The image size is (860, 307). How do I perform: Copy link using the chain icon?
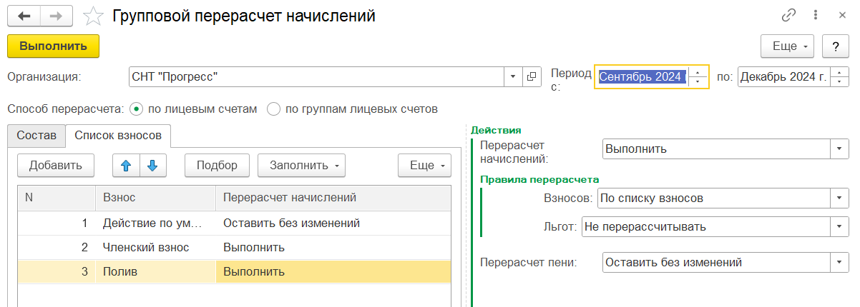click(789, 15)
